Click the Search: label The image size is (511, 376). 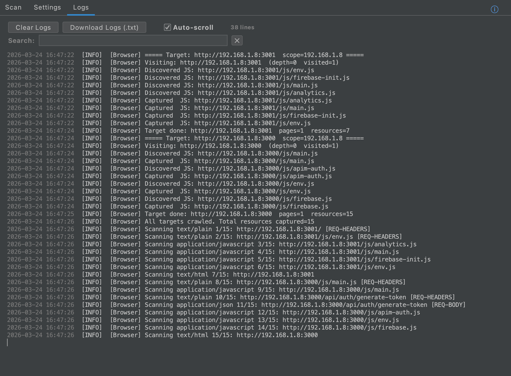21,41
